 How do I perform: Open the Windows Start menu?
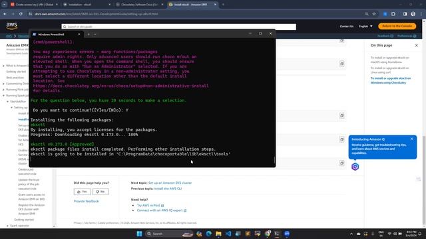click(x=139, y=234)
